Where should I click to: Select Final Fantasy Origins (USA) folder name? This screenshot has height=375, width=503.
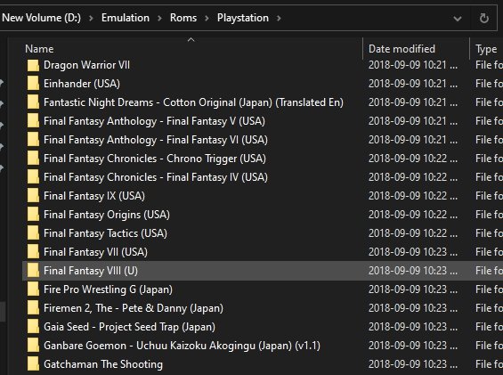[107, 215]
